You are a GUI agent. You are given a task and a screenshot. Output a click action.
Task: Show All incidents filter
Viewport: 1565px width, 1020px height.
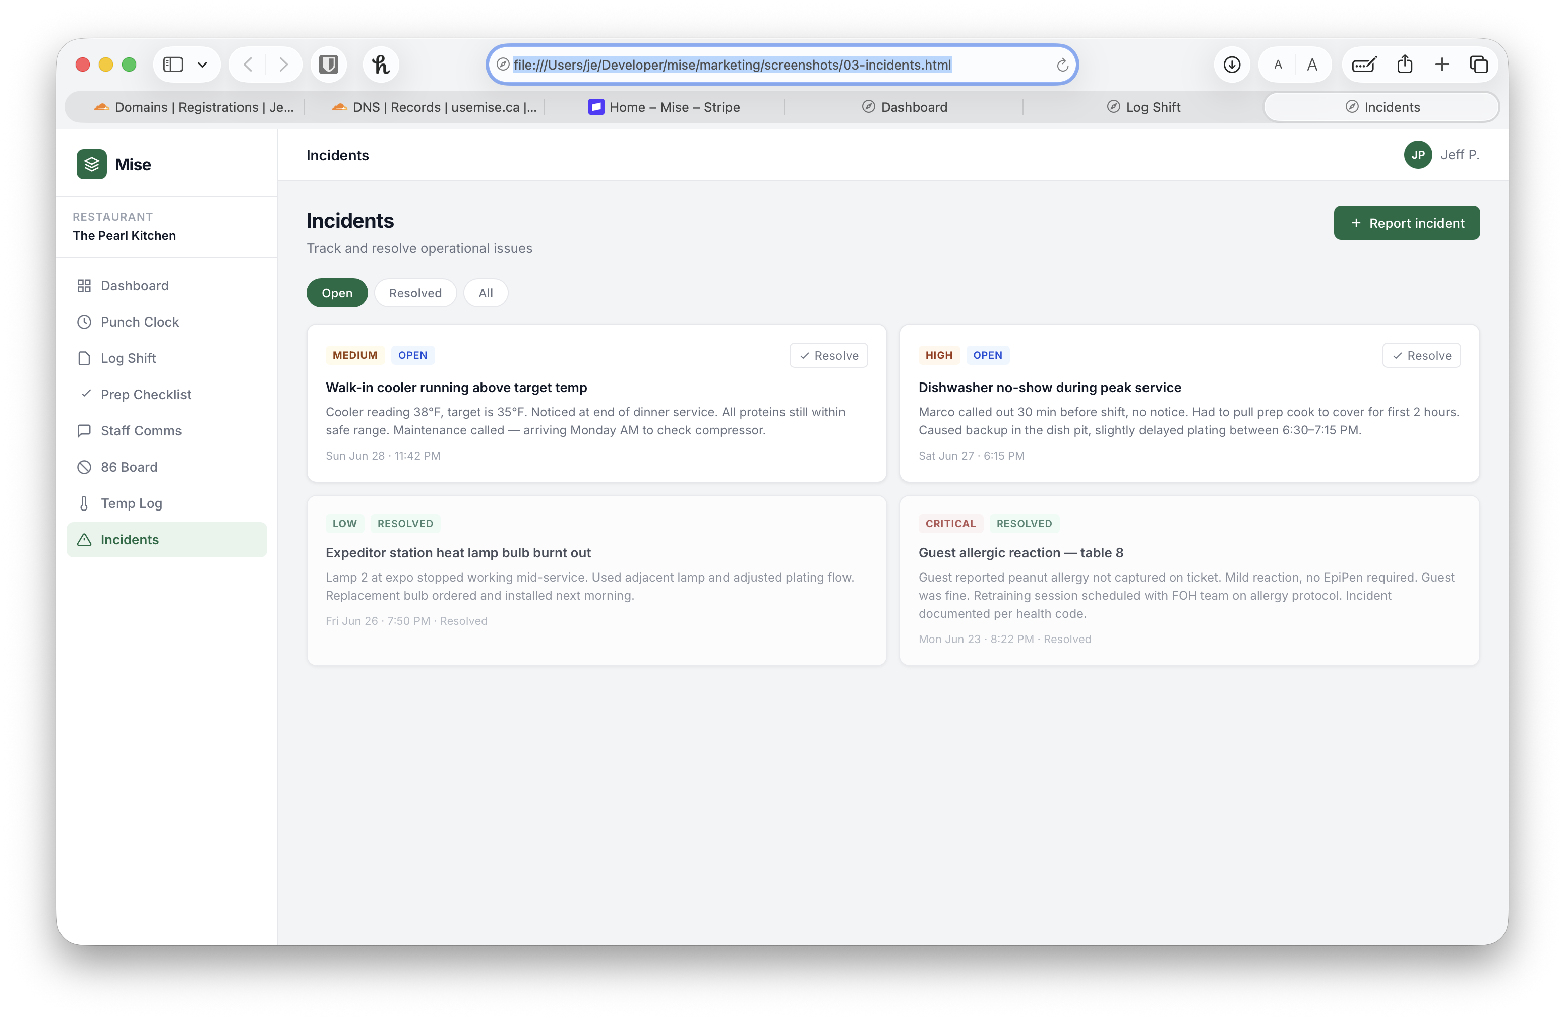486,293
